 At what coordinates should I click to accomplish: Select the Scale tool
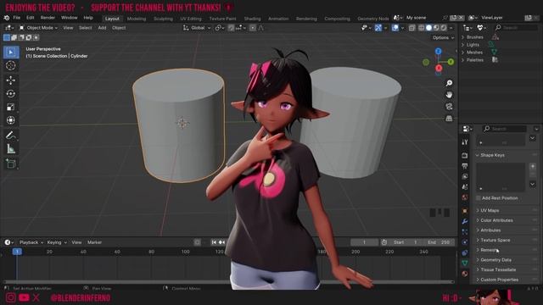[x=11, y=108]
